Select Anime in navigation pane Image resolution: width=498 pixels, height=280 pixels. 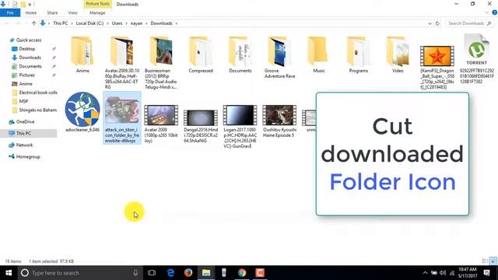click(26, 84)
